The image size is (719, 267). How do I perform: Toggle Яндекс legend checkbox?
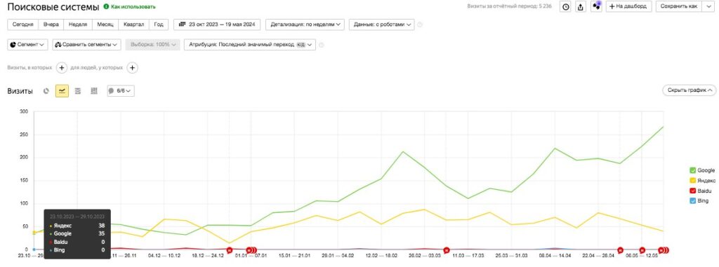click(692, 181)
